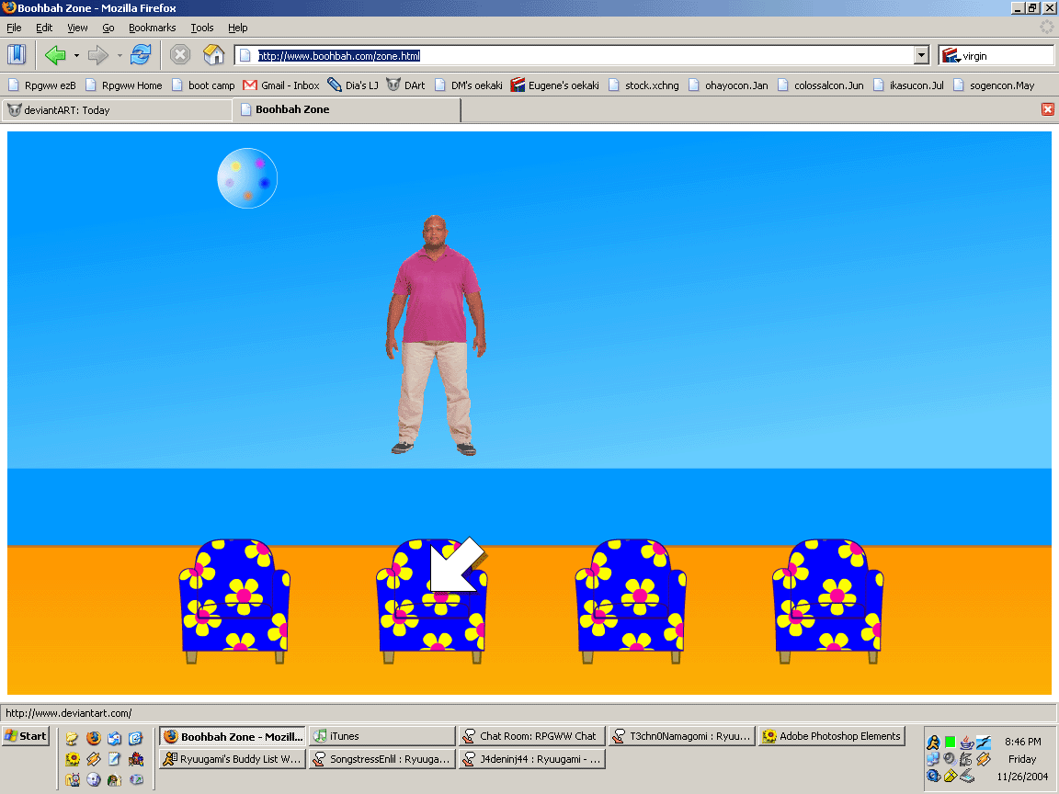
Task: Switch to the J4deninj44 chat window
Action: coord(531,759)
